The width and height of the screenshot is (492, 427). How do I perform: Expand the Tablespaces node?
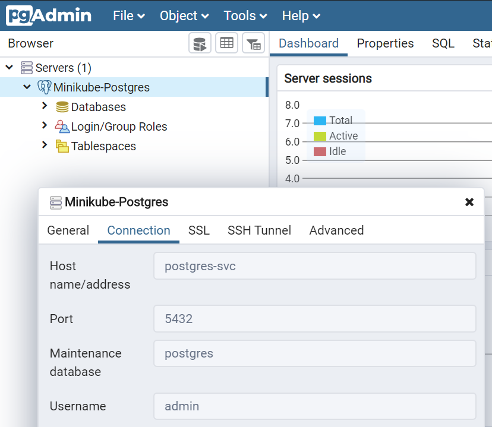[x=45, y=145]
